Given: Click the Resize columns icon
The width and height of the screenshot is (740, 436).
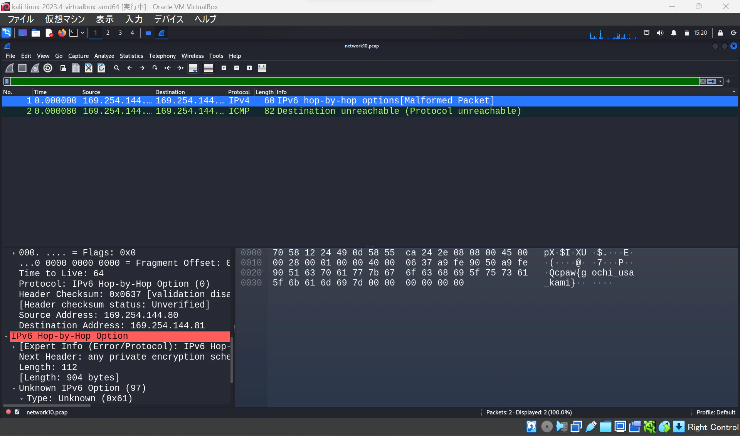Looking at the screenshot, I should pos(262,68).
